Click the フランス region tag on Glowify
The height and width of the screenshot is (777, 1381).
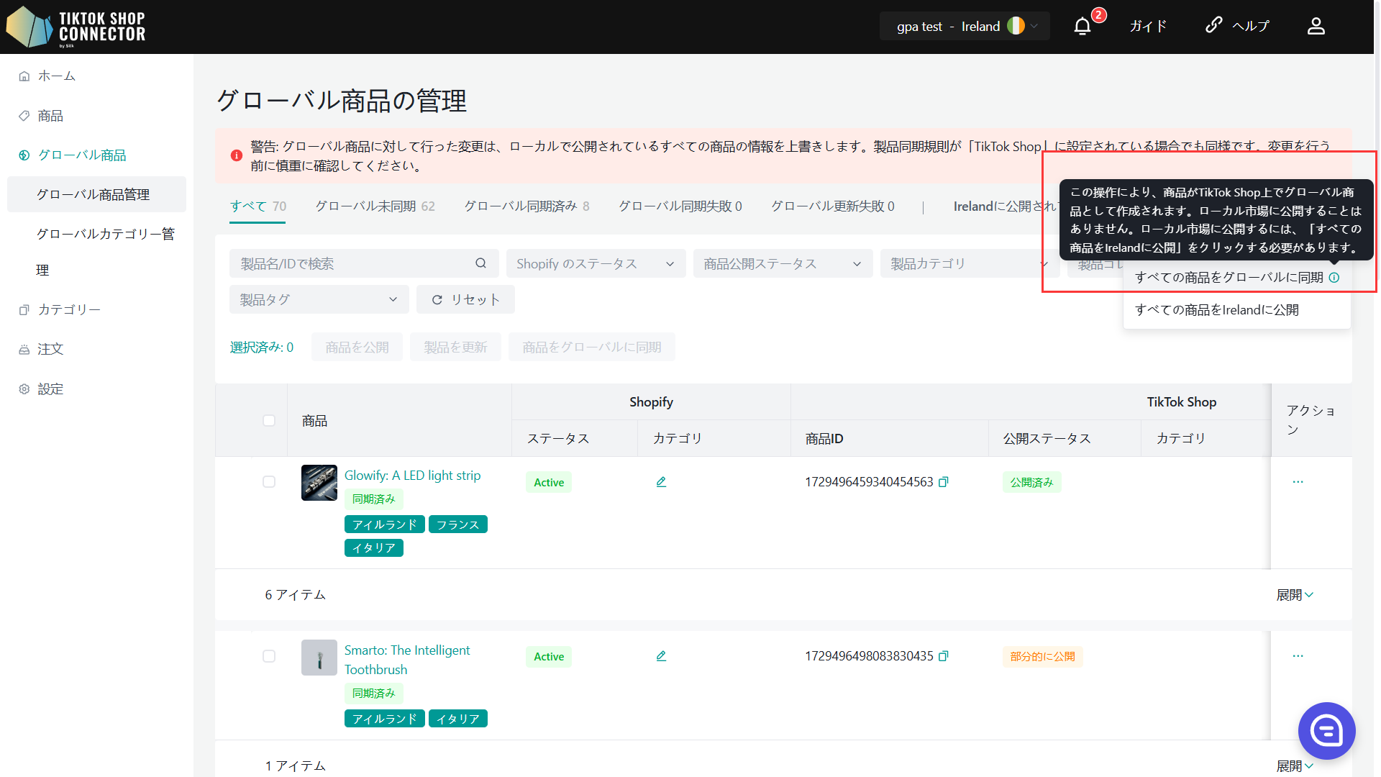pos(458,524)
